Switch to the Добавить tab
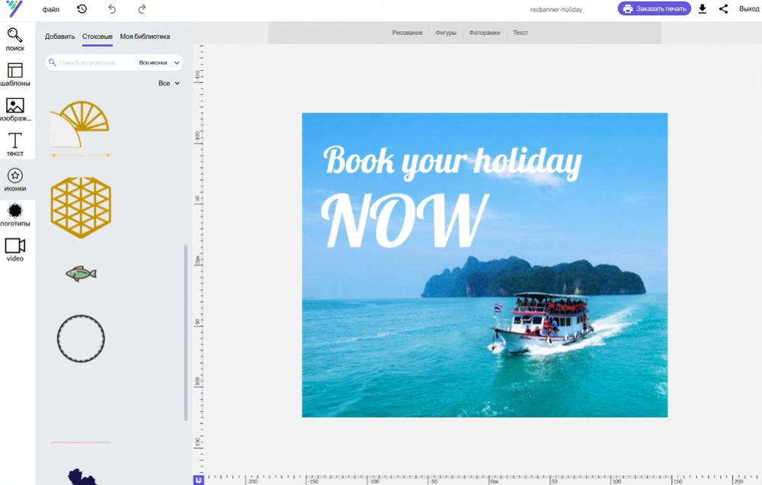Screen dimensions: 762x485 (x=59, y=37)
